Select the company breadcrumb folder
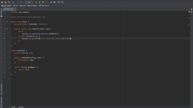This screenshot has width=193, height=108. (32, 6)
